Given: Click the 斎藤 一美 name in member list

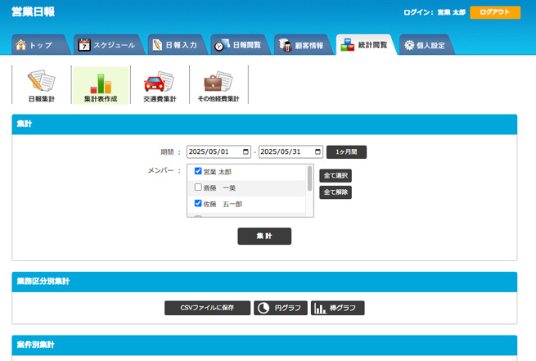Looking at the screenshot, I should 219,188.
